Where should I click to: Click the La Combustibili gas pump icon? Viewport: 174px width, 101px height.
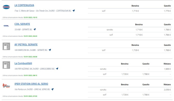tap(6, 65)
